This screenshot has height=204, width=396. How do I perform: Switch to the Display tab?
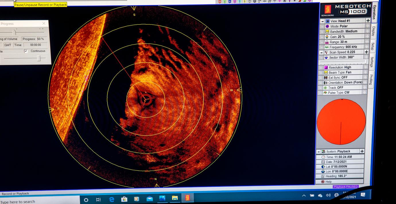(x=374, y=31)
